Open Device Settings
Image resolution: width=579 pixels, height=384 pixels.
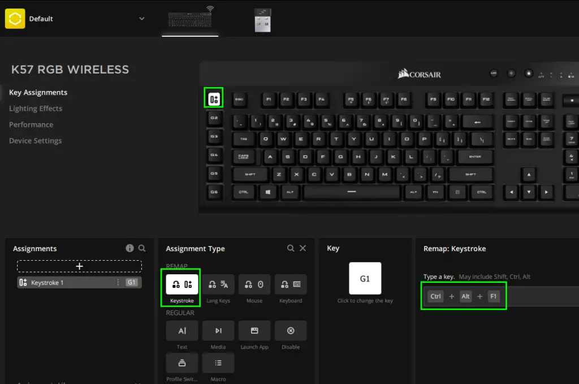point(36,141)
